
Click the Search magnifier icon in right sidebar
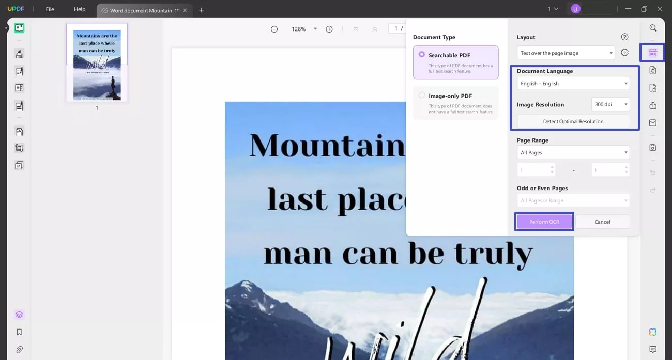tap(653, 28)
